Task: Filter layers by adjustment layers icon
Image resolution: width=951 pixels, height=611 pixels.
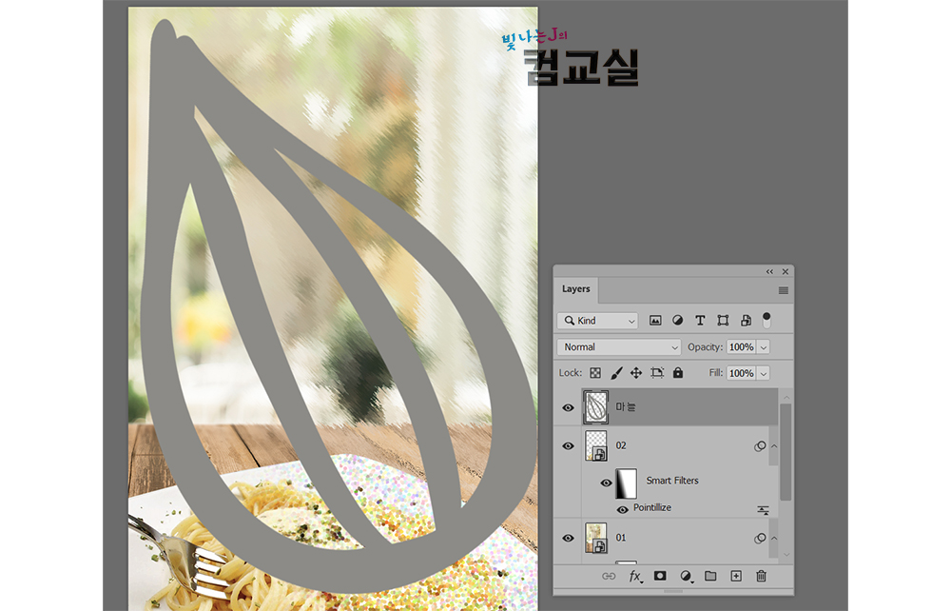Action: 677,321
